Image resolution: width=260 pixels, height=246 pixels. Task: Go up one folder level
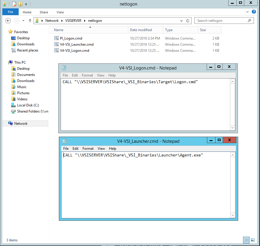(x=30, y=21)
